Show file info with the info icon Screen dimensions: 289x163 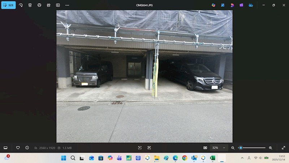click(27, 148)
